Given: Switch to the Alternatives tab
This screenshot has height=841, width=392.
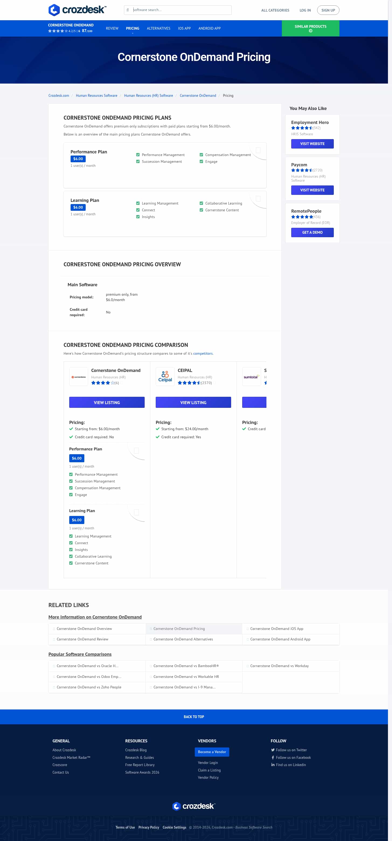Looking at the screenshot, I should pyautogui.click(x=159, y=28).
